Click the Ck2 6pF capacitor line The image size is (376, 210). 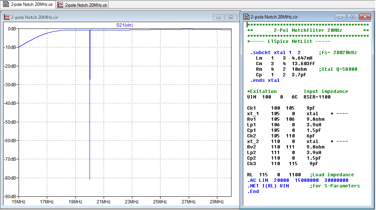281,136
